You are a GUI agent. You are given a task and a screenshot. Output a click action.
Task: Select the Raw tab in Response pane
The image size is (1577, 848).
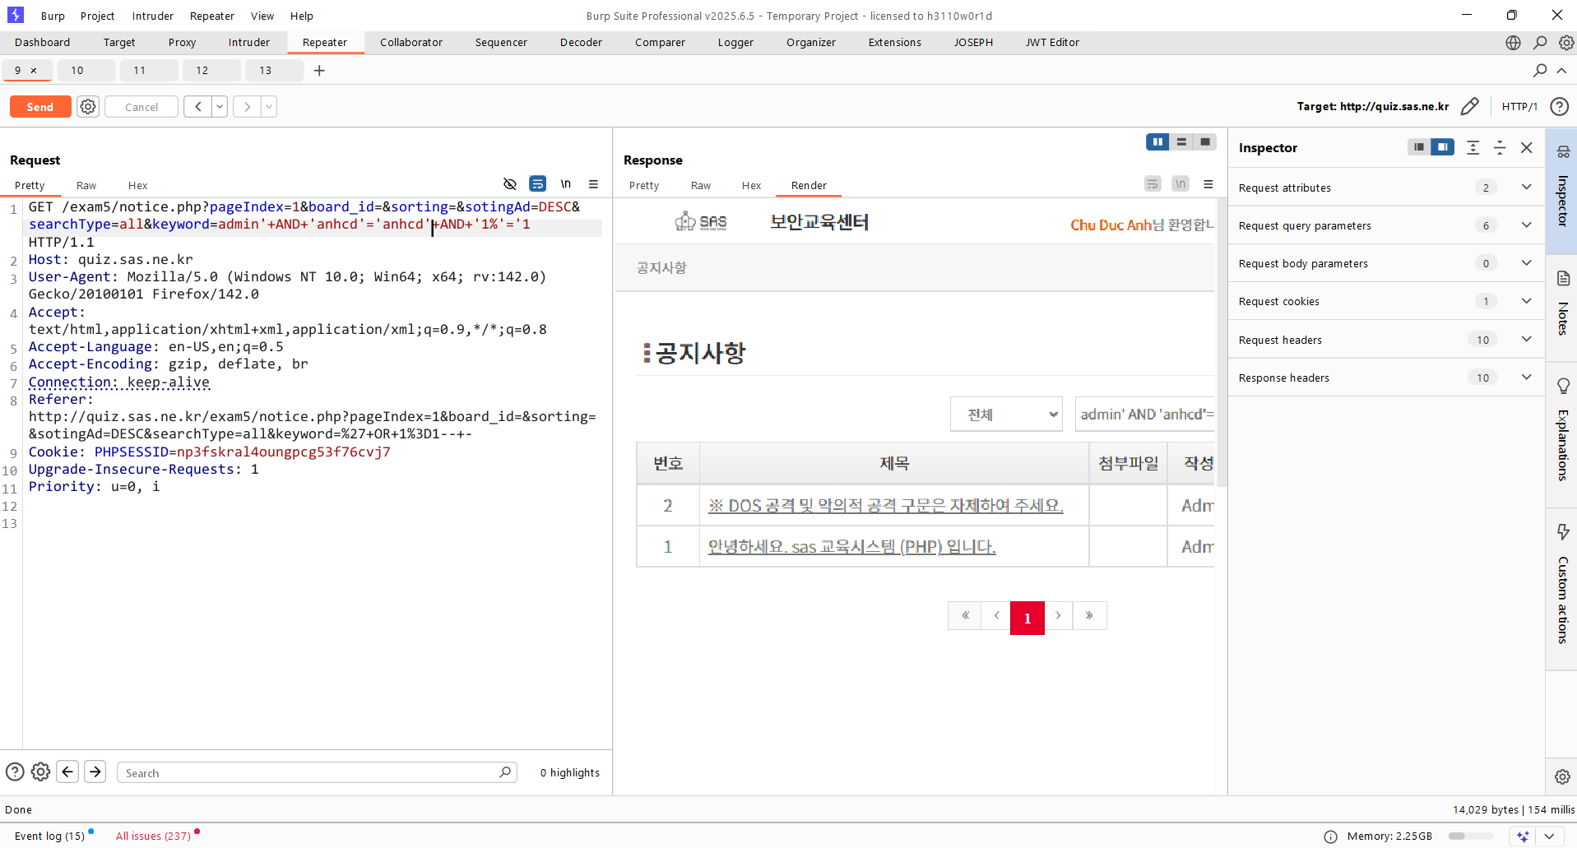[x=700, y=186]
